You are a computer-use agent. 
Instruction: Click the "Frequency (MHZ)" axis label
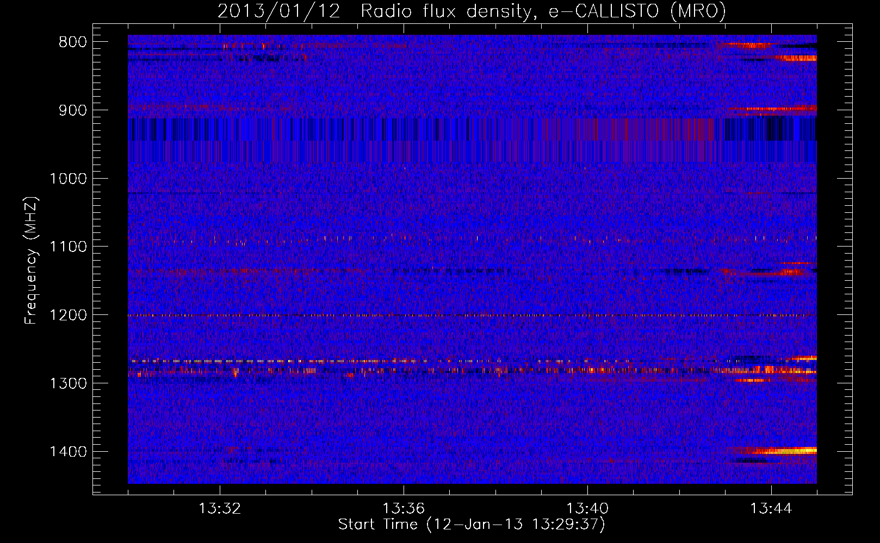click(x=31, y=260)
